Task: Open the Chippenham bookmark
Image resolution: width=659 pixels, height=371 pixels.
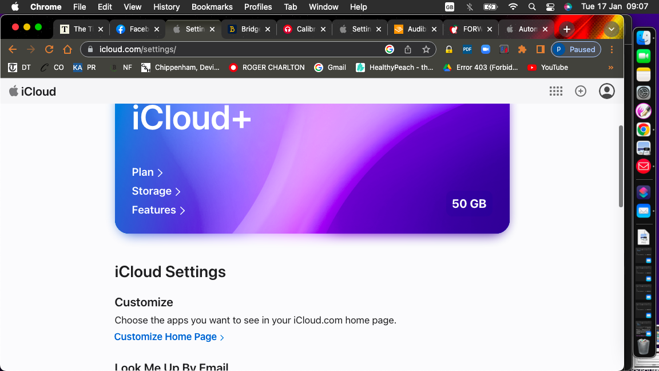Action: tap(180, 68)
